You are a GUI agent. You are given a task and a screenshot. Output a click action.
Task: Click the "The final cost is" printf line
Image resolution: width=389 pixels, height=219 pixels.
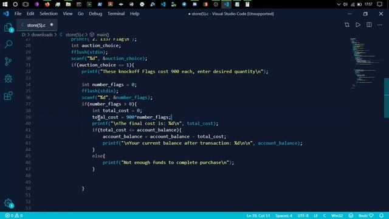[x=155, y=123]
